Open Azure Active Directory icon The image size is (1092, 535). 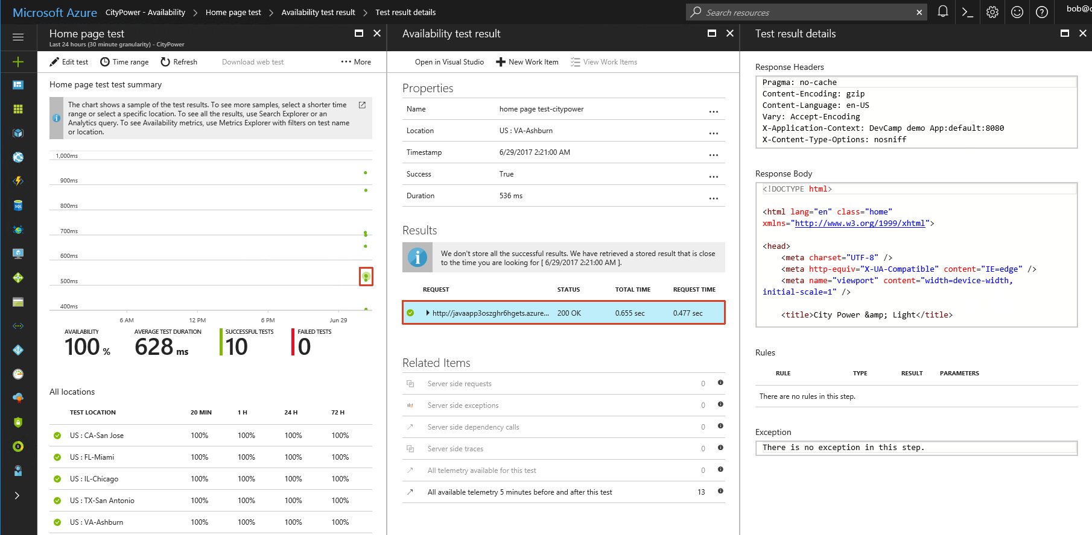[x=18, y=350]
